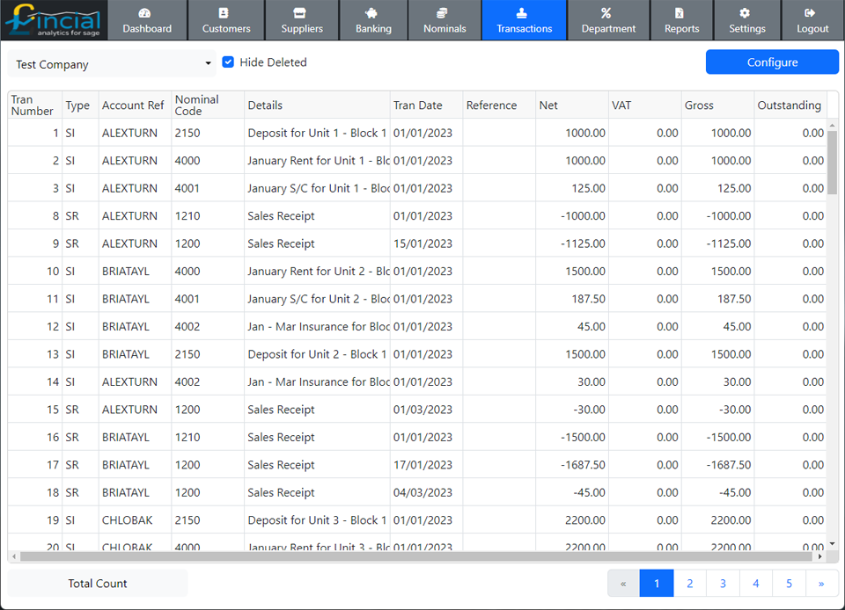Screen dimensions: 845x610
Task: Click the scroll-up arrow of the table
Action: pos(832,126)
